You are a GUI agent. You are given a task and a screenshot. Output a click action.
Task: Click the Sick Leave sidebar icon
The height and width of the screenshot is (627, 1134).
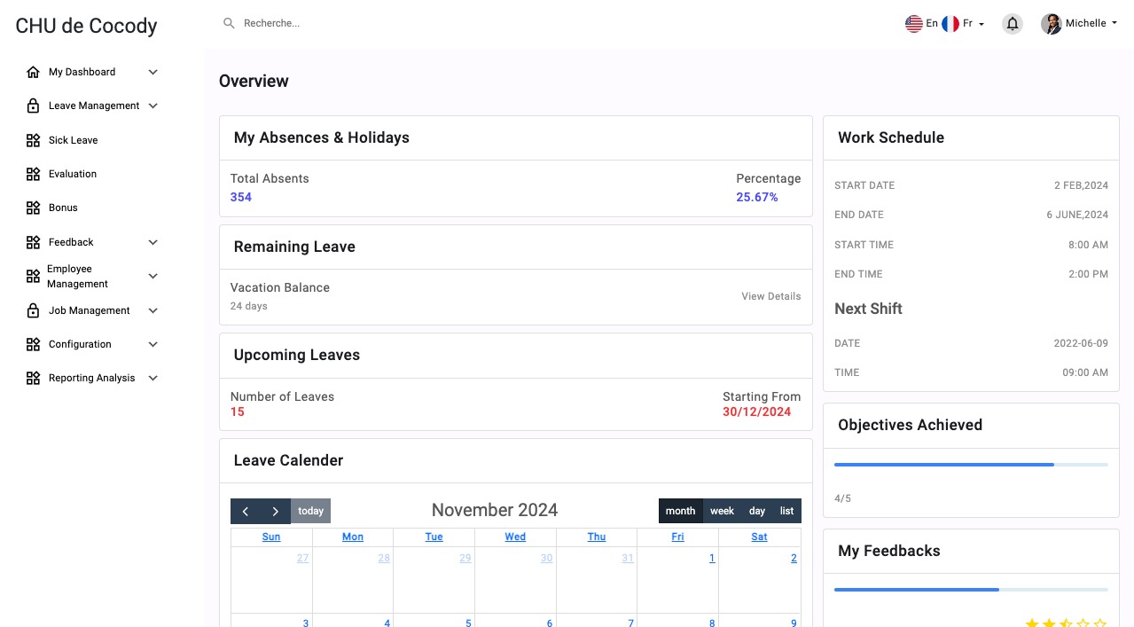(x=33, y=140)
